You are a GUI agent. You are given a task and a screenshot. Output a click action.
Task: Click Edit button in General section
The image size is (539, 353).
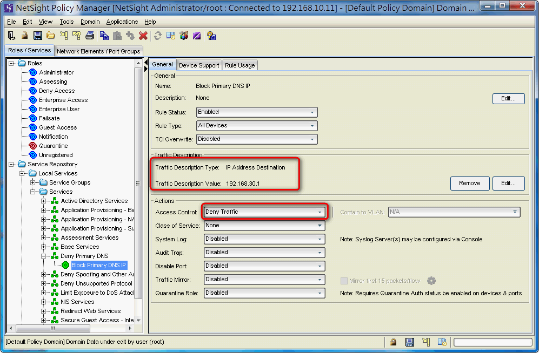[508, 98]
